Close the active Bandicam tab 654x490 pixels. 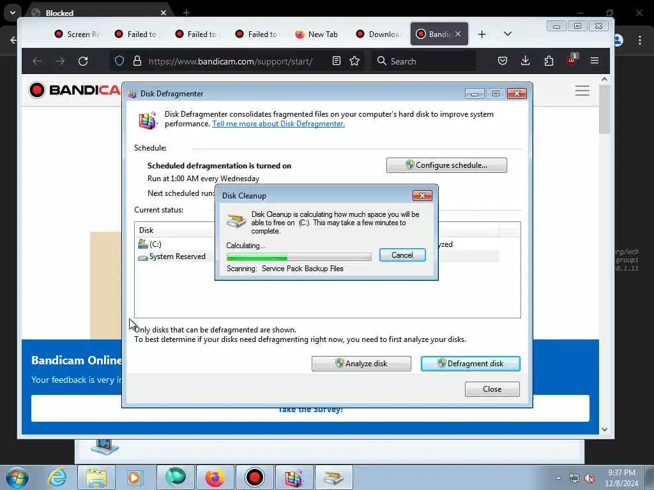click(x=458, y=34)
